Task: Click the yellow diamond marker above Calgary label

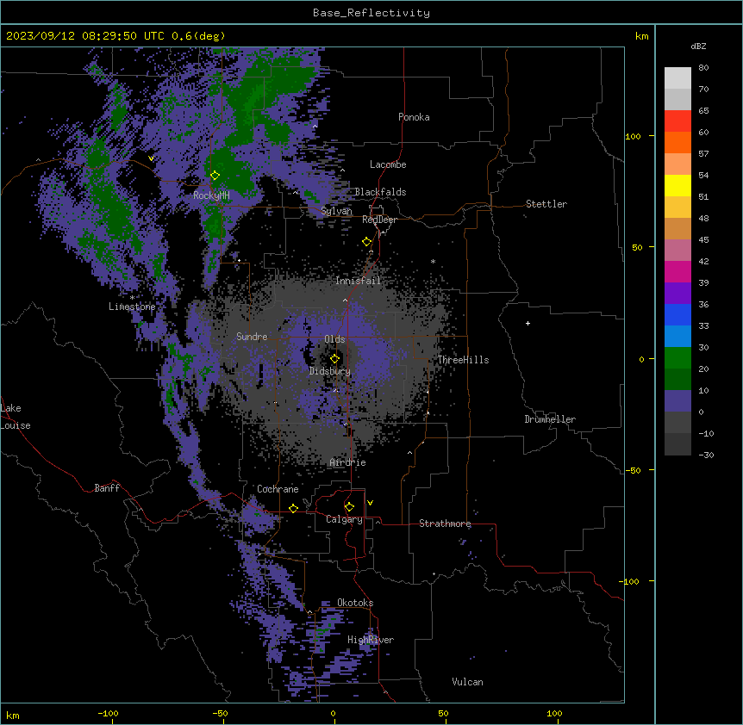Action: click(349, 507)
